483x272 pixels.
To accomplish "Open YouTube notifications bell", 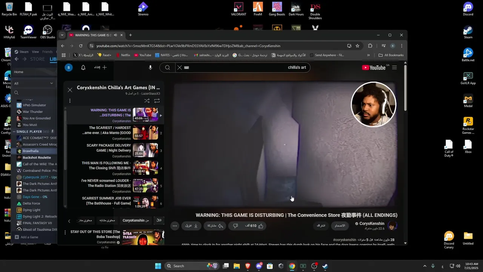I will click(83, 68).
